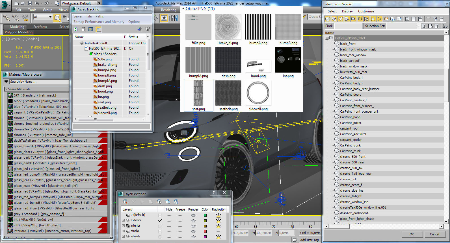Toggle Render teapot for the studio layer

tap(193, 231)
